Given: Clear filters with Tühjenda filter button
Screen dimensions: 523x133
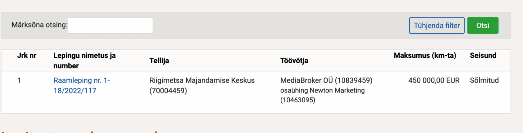Looking at the screenshot, I should [437, 25].
